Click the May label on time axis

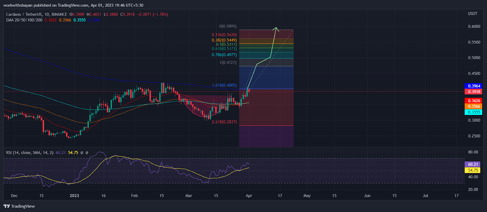click(307, 196)
